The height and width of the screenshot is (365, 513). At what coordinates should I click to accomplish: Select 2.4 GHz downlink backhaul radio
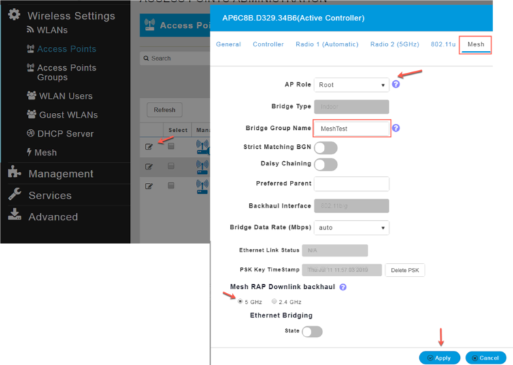(274, 301)
